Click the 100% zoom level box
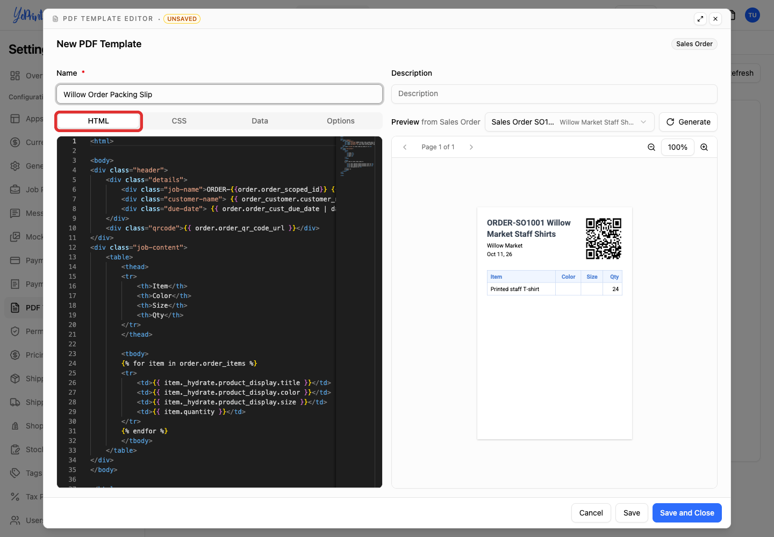 tap(678, 147)
